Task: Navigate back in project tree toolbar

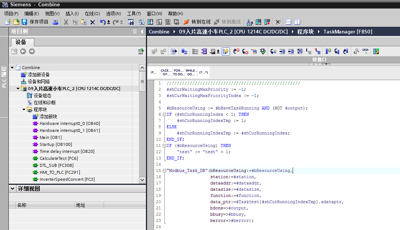Action: coord(23,51)
